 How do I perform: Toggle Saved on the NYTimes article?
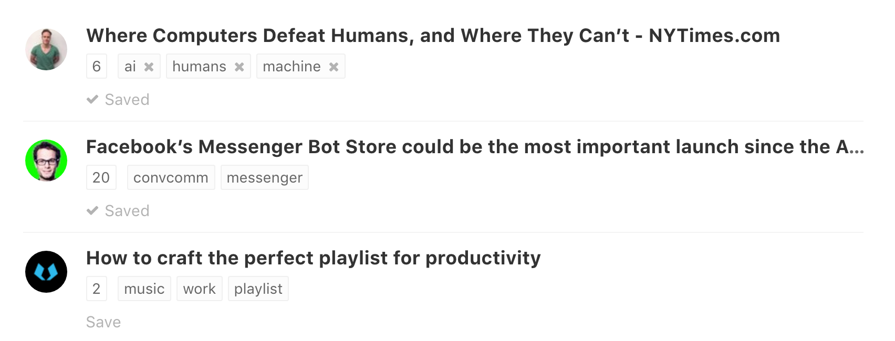point(118,100)
